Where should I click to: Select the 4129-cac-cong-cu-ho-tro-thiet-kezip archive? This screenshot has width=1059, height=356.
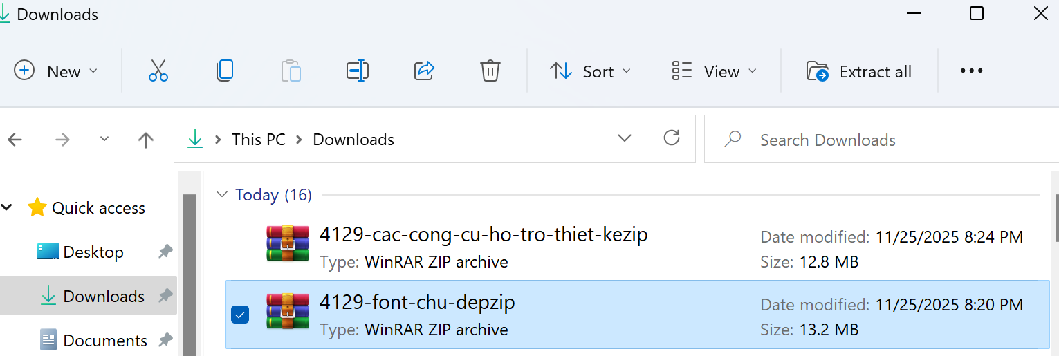click(x=483, y=235)
